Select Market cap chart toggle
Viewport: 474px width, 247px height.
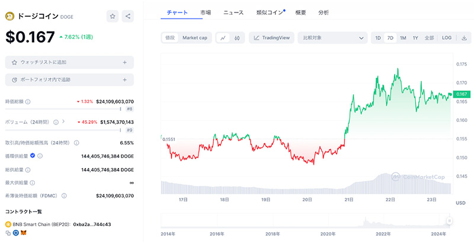[x=195, y=38]
